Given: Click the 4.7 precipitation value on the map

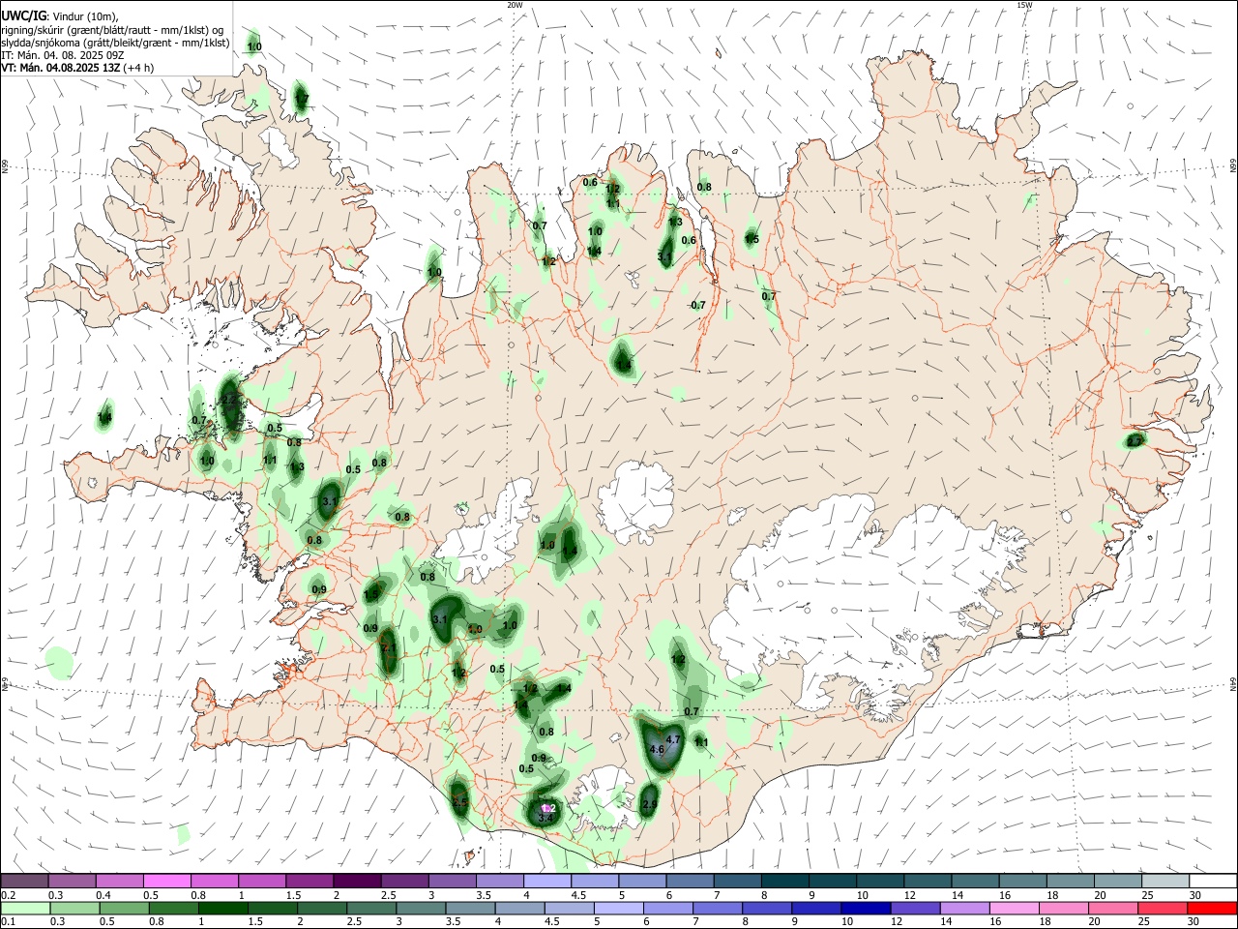Looking at the screenshot, I should (674, 739).
